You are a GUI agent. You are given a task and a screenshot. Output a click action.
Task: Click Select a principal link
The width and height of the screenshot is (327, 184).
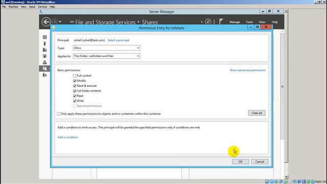(119, 40)
